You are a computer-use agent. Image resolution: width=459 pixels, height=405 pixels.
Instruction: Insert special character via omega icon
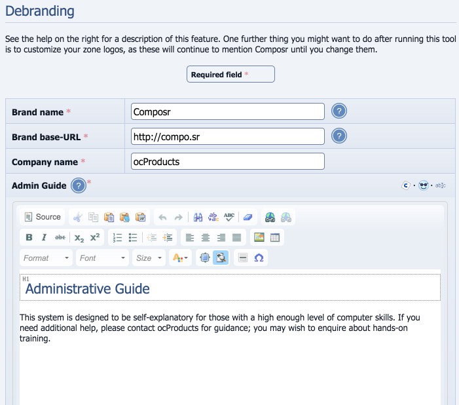click(x=259, y=258)
